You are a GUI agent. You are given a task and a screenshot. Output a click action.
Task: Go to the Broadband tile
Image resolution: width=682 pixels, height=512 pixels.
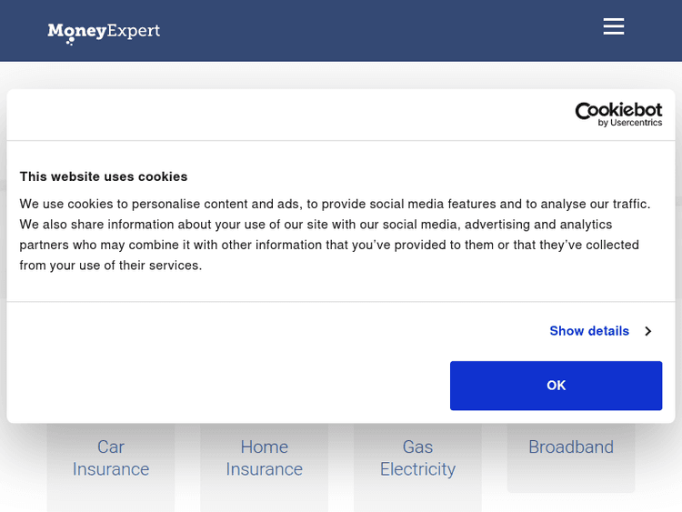(x=571, y=447)
